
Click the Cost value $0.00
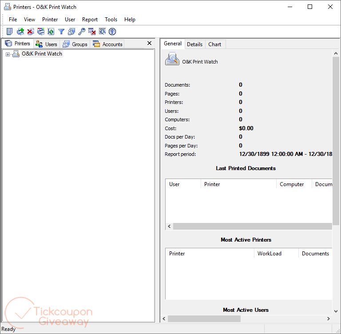246,128
